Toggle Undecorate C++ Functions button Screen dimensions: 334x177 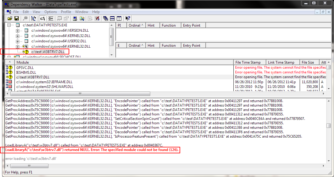point(51,19)
